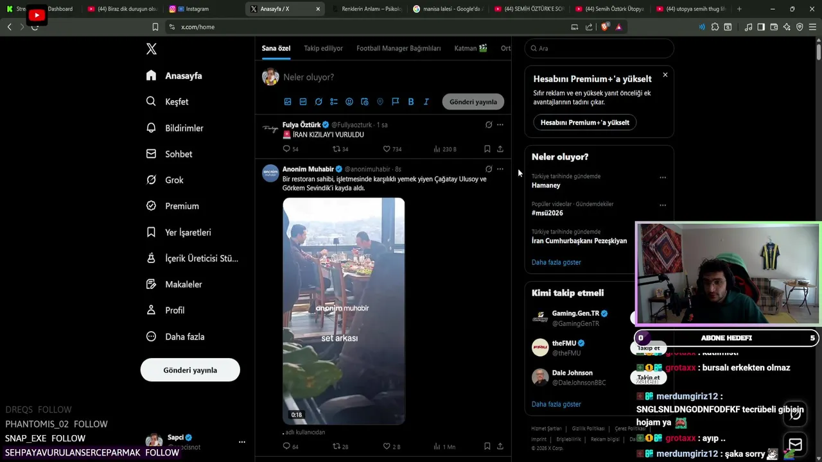Viewport: 822px width, 462px height.
Task: Go to the X logo home icon
Action: 152,49
